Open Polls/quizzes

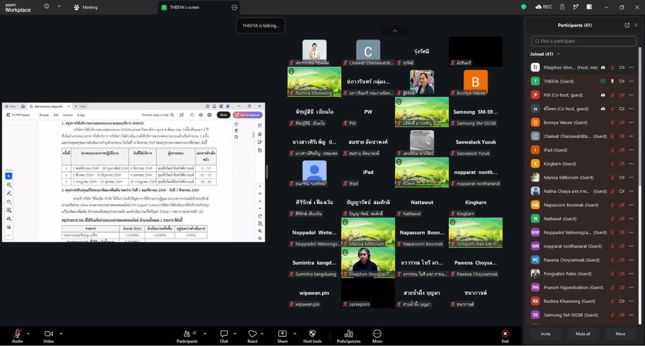(x=349, y=336)
